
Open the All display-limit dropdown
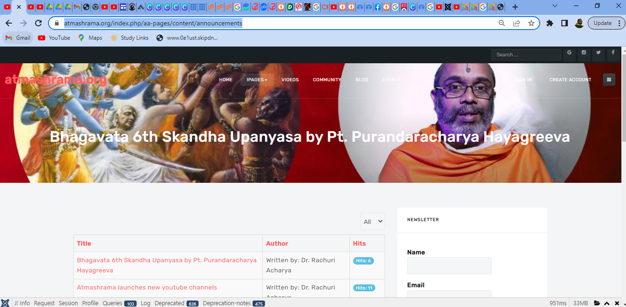click(373, 222)
